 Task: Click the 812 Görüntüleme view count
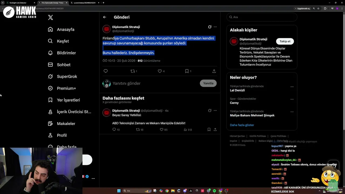(149, 61)
